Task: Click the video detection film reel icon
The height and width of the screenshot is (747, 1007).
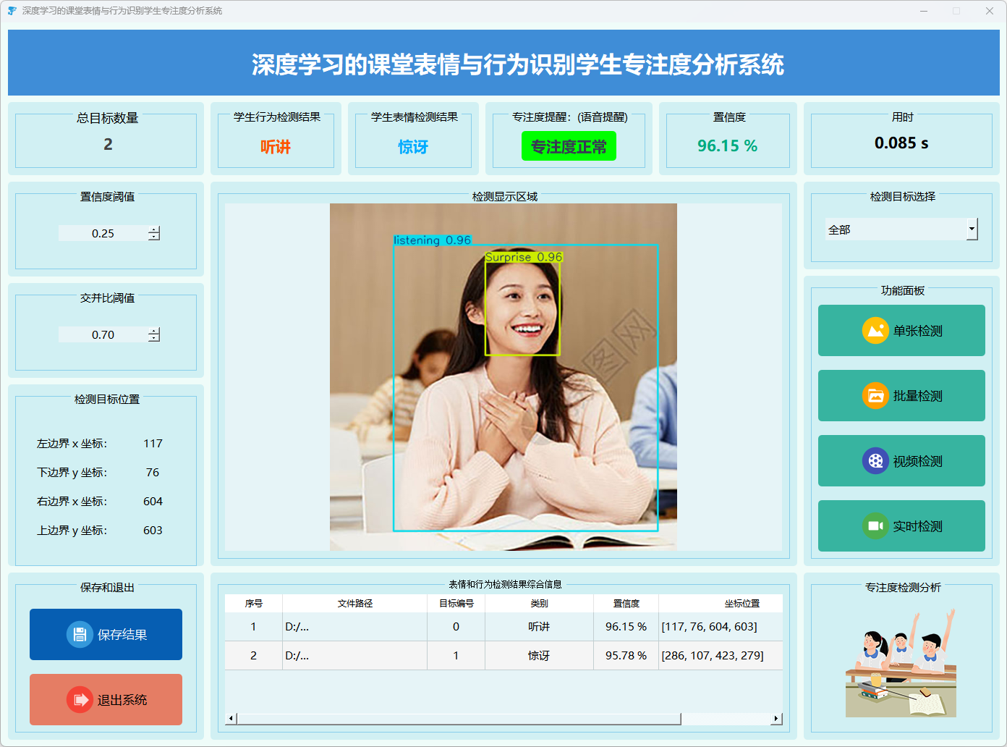Action: 875,461
